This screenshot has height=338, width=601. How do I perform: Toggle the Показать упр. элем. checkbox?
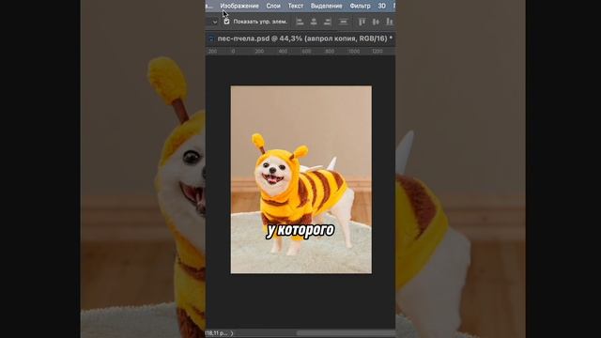click(226, 22)
